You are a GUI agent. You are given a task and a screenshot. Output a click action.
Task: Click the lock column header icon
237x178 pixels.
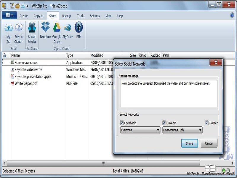pos(5,55)
